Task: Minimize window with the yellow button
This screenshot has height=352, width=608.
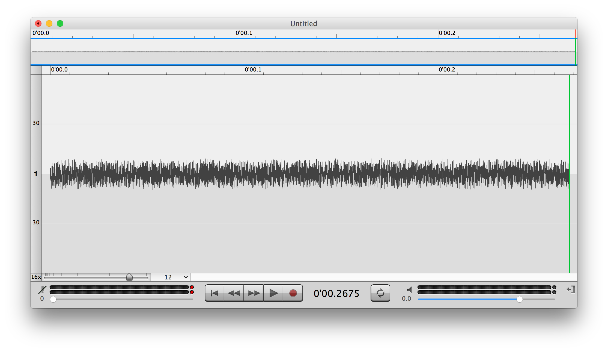Action: pyautogui.click(x=49, y=23)
